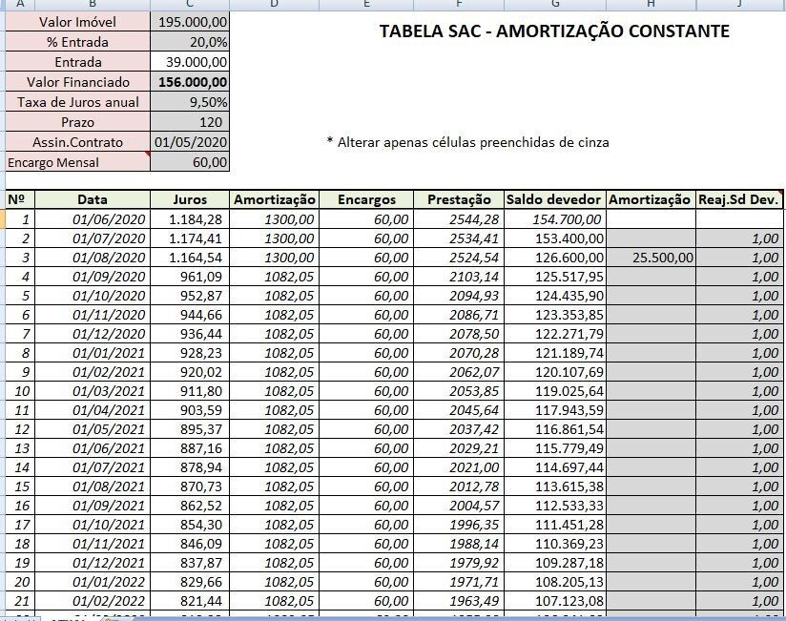Screen dimensions: 786x621
Task: Select column C header
Action: [x=190, y=4]
